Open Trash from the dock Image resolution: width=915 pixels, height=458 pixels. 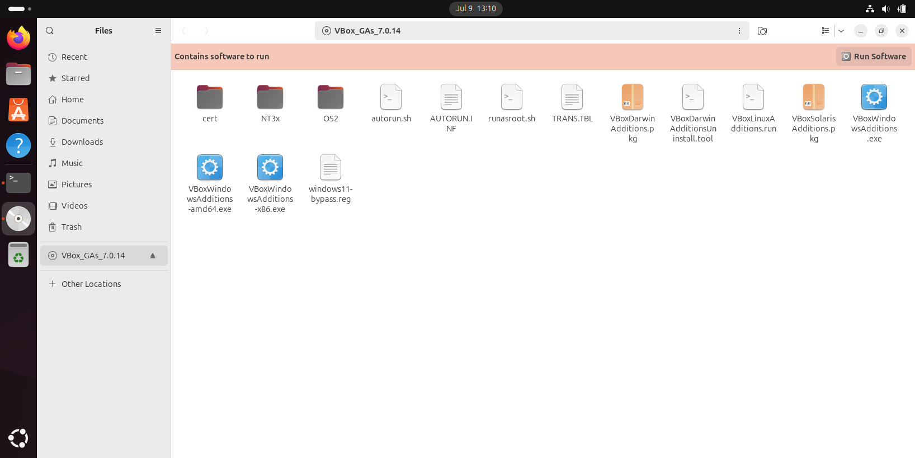18,254
